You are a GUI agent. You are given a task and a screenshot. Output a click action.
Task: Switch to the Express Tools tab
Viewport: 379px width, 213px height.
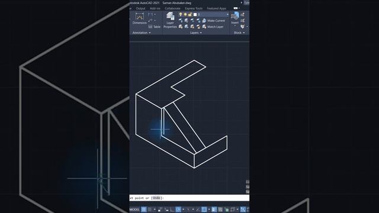pyautogui.click(x=194, y=8)
